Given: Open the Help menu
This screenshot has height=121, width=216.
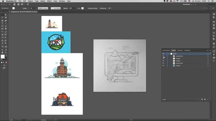Looking at the screenshot, I should [x=69, y=1].
